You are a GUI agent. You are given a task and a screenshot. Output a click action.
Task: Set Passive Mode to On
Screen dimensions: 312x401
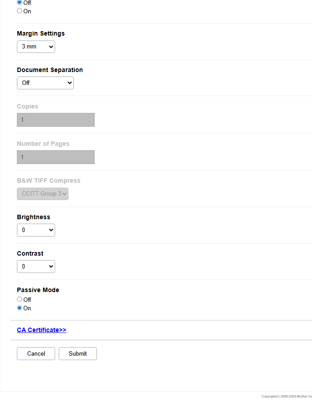click(x=20, y=308)
